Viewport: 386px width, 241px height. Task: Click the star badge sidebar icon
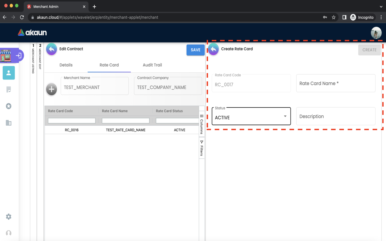(9, 106)
